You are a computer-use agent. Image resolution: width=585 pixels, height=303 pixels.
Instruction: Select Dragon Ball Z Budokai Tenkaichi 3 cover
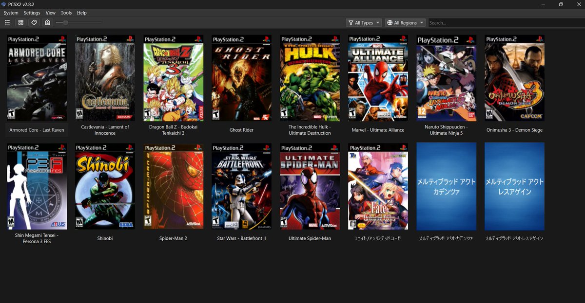coord(173,78)
